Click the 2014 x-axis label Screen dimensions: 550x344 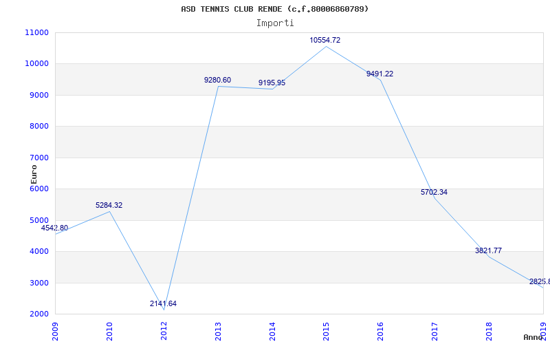[x=272, y=332]
